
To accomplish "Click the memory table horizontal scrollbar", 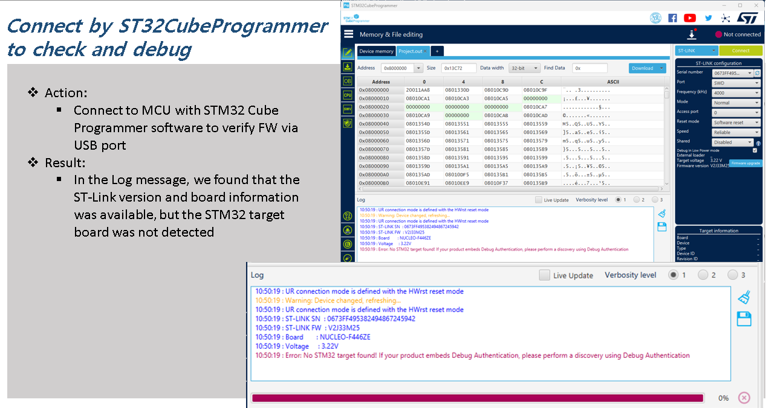I will coord(510,188).
